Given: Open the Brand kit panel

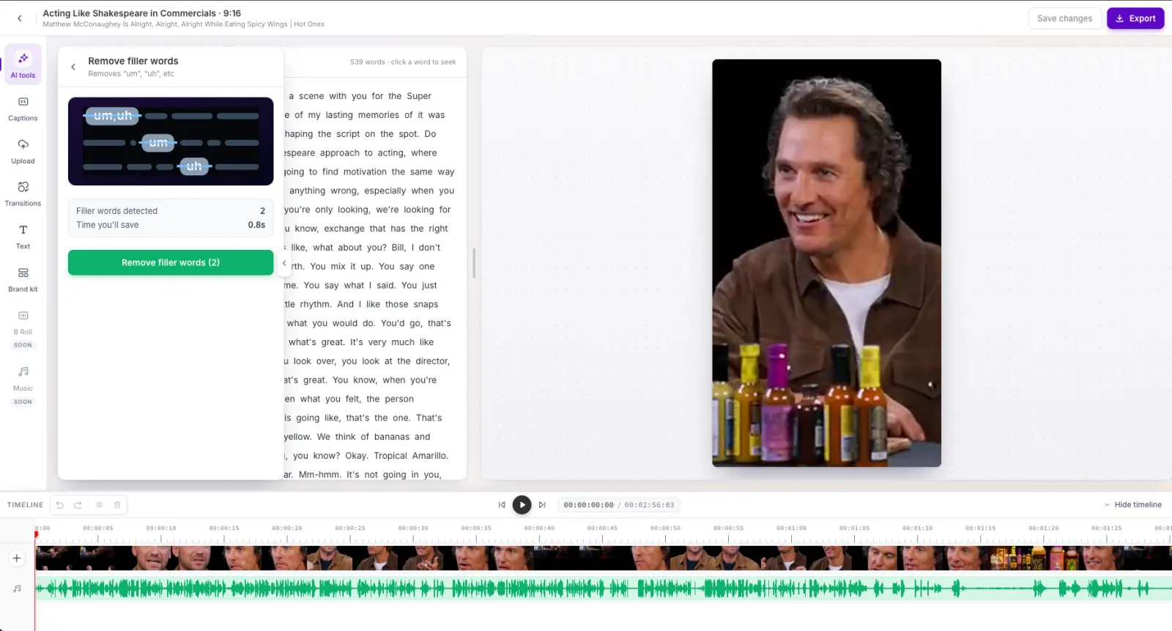Looking at the screenshot, I should tap(23, 279).
